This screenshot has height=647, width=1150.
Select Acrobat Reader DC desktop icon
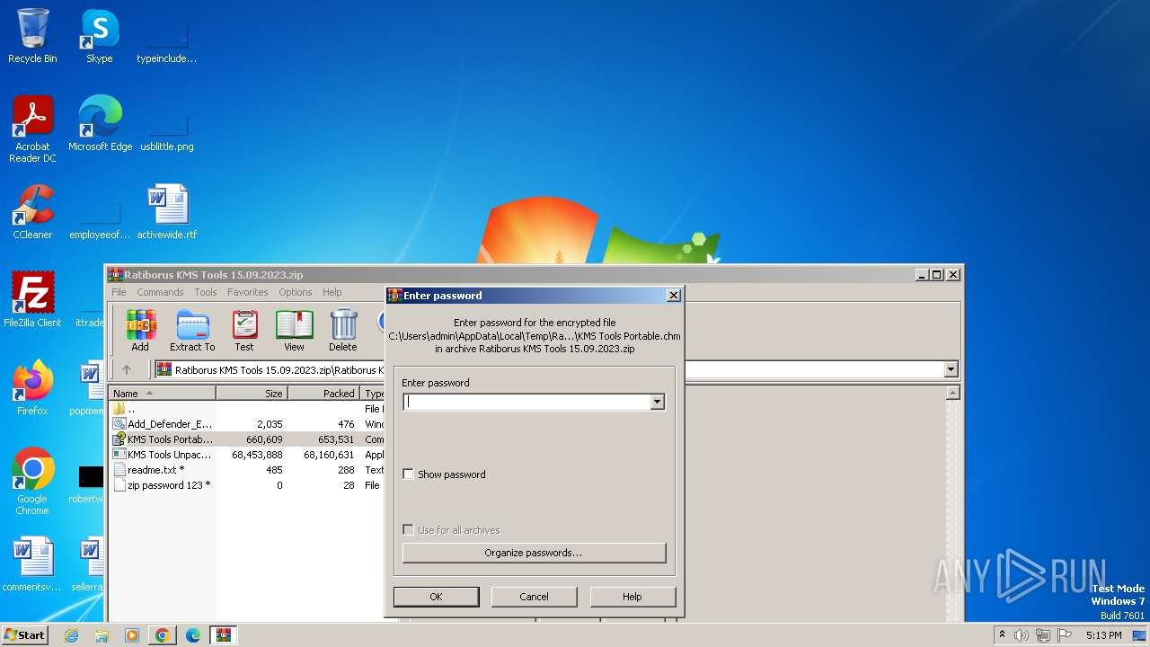(x=32, y=129)
